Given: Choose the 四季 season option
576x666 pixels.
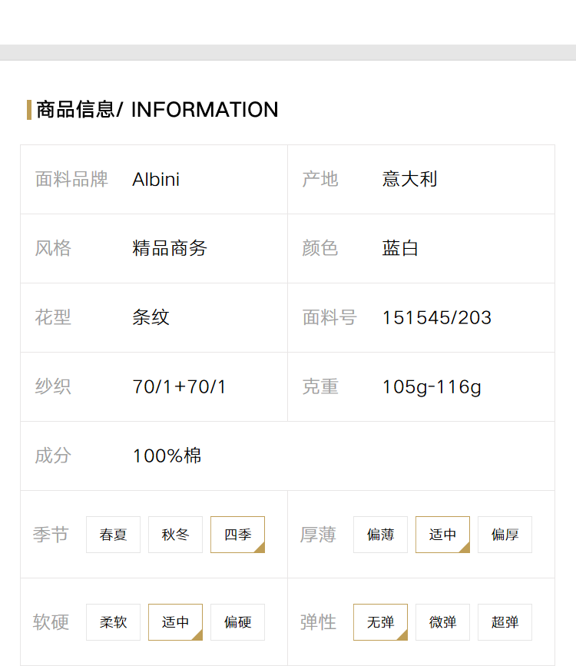Looking at the screenshot, I should click(238, 535).
